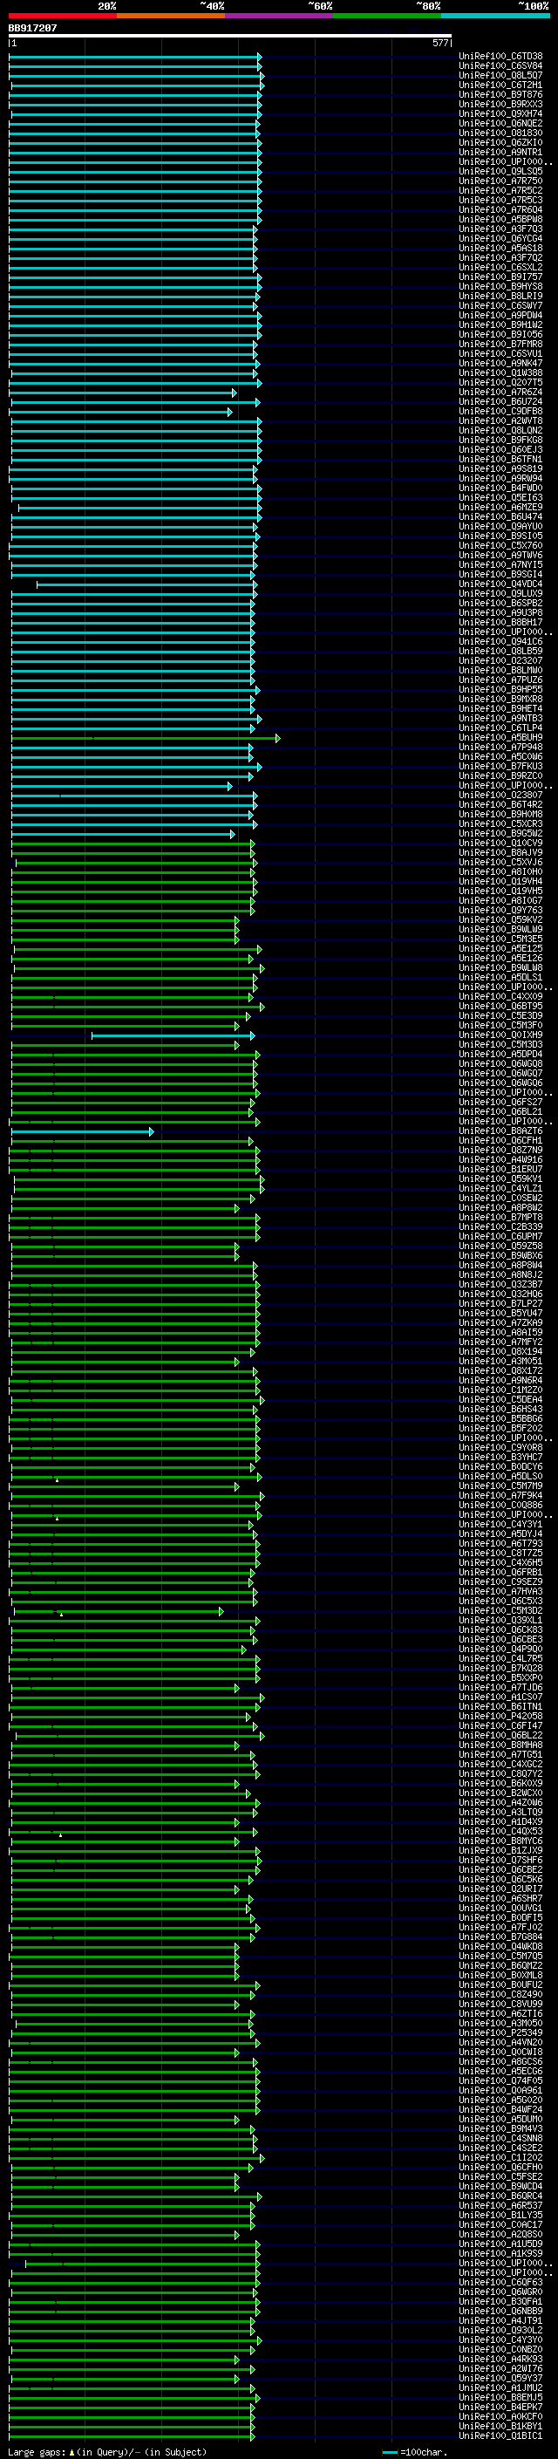Select hit label UniRef100_Q9LSQ5
This screenshot has height=2459, width=558.
[500, 171]
